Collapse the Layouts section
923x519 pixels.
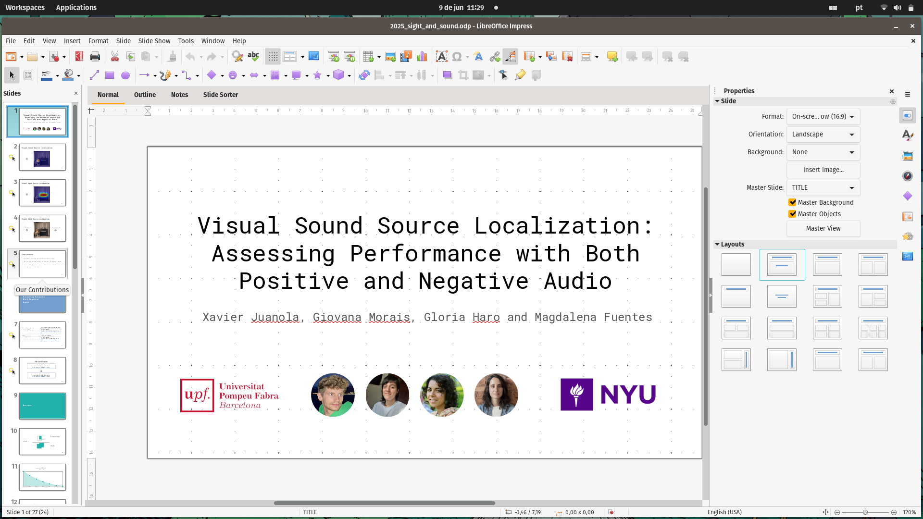click(717, 244)
